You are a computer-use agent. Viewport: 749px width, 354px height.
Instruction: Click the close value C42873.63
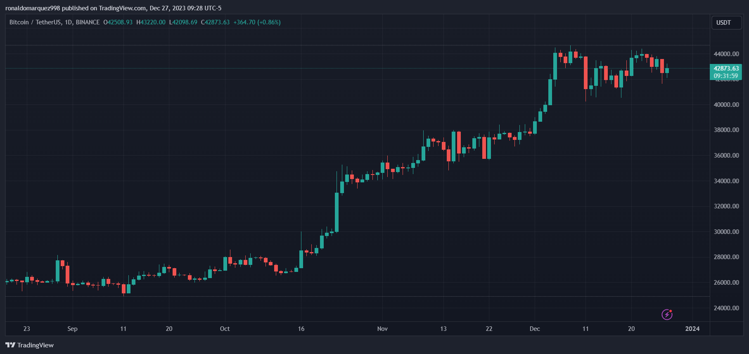coord(215,22)
